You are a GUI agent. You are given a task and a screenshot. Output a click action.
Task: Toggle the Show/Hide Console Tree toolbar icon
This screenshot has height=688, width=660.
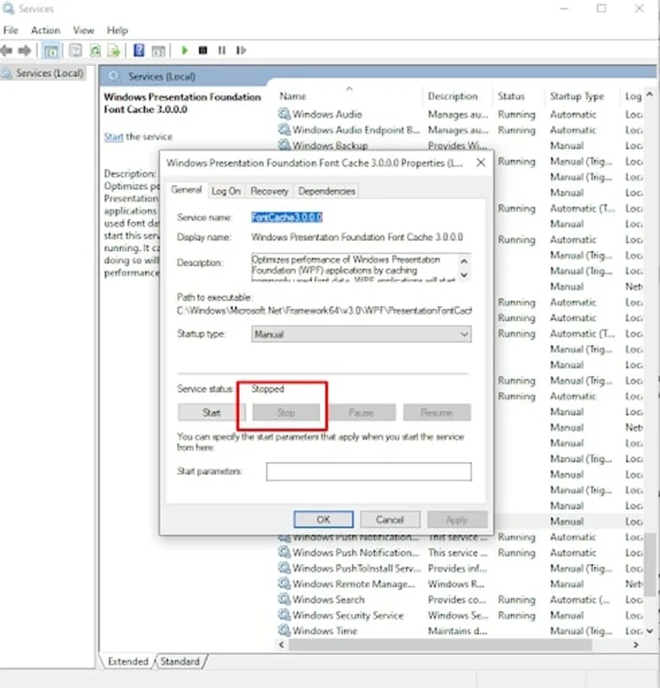coord(51,51)
